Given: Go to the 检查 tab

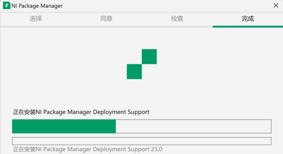Looking at the screenshot, I should pyautogui.click(x=177, y=19).
